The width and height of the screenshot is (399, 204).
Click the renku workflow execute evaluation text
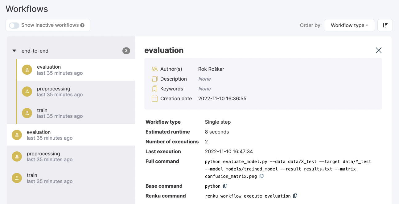point(248,196)
